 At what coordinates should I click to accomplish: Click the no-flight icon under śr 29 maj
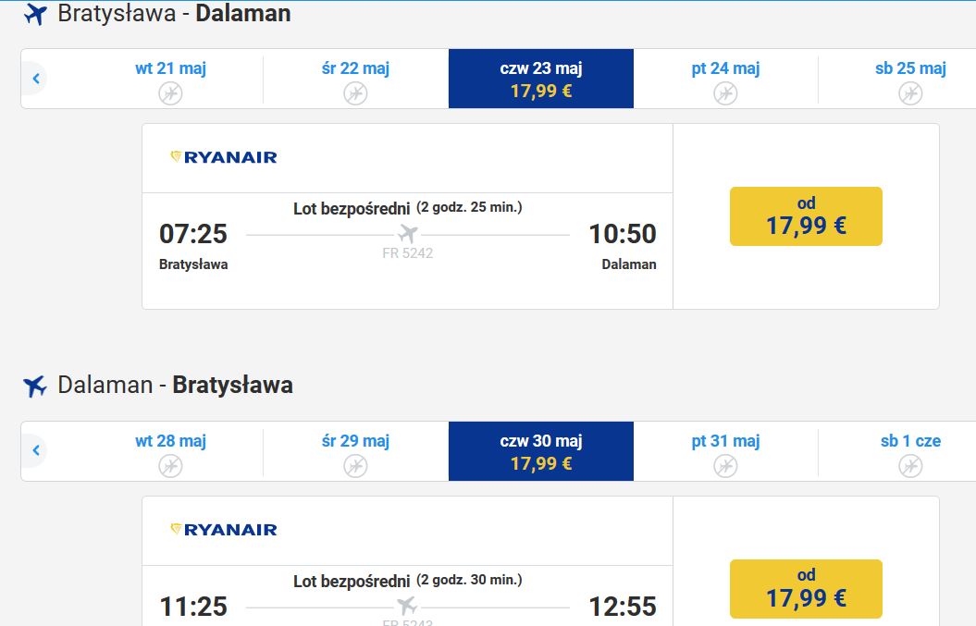(355, 465)
